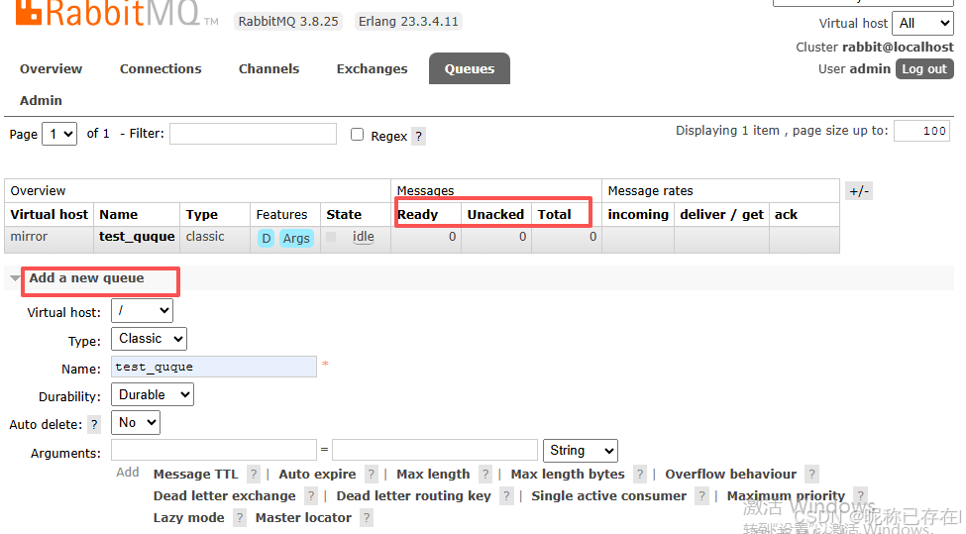Screen dimensions: 966x534
Task: Click the D durable feature badge
Action: (x=266, y=239)
